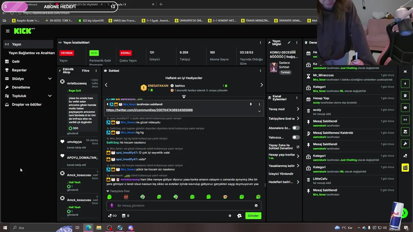The width and height of the screenshot is (413, 232).
Task: Open the emoji picker in chat input
Action: tap(256, 206)
